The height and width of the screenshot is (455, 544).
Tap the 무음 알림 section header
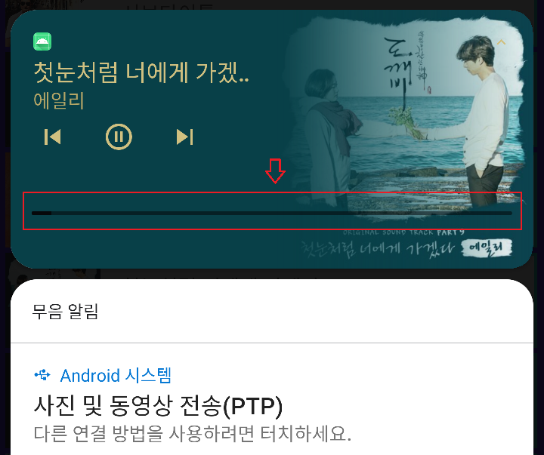[x=65, y=311]
